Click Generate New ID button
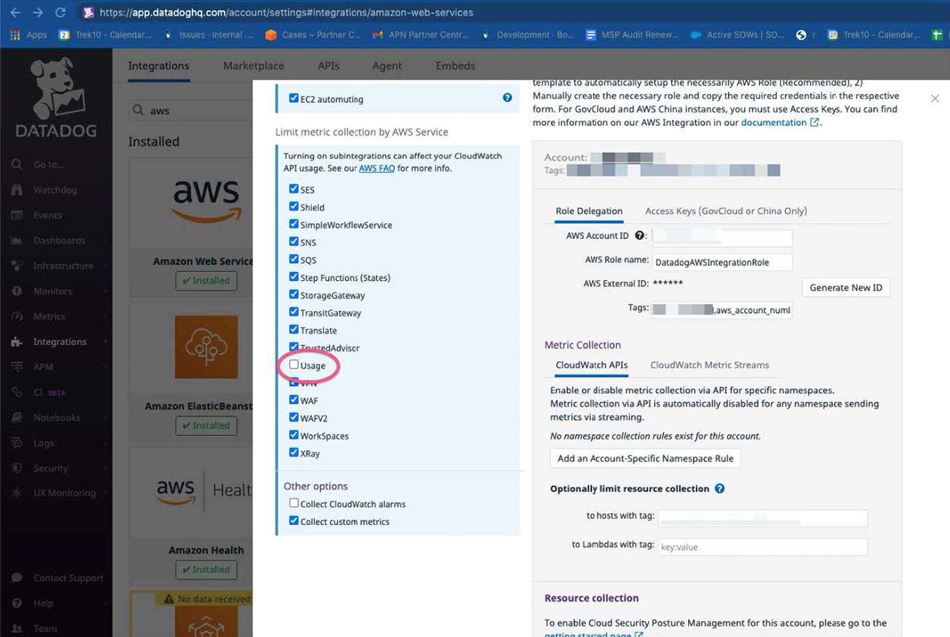950x637 pixels. (x=845, y=288)
